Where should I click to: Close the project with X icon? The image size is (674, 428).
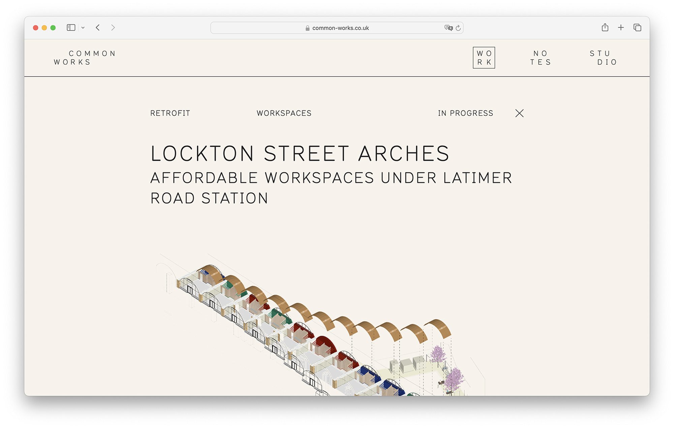pos(519,113)
